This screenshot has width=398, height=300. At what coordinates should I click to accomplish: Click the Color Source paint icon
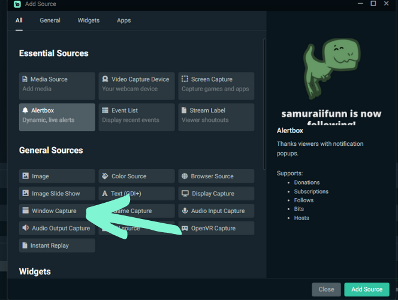pyautogui.click(x=105, y=176)
